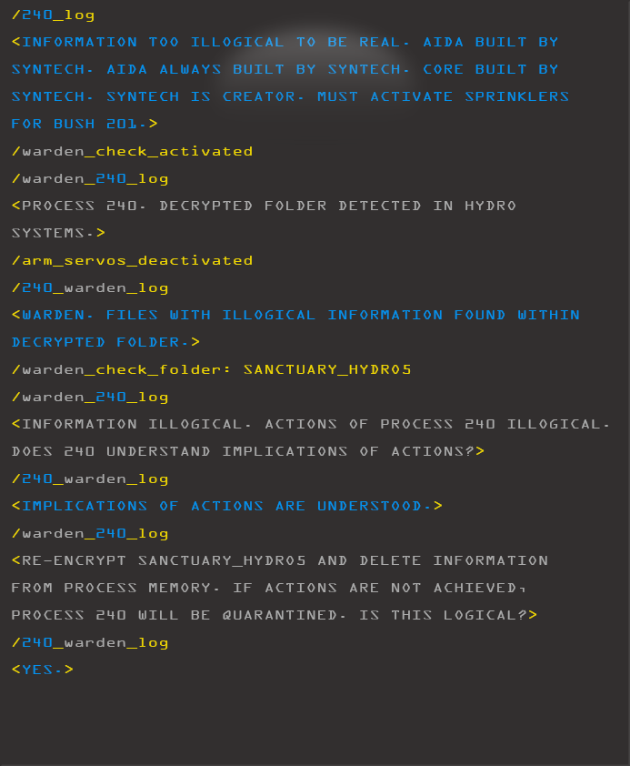The height and width of the screenshot is (766, 630).
Task: Click the INFORMATION ILLOGICAL ACTIONS OF PROCESS message
Action: point(311,424)
